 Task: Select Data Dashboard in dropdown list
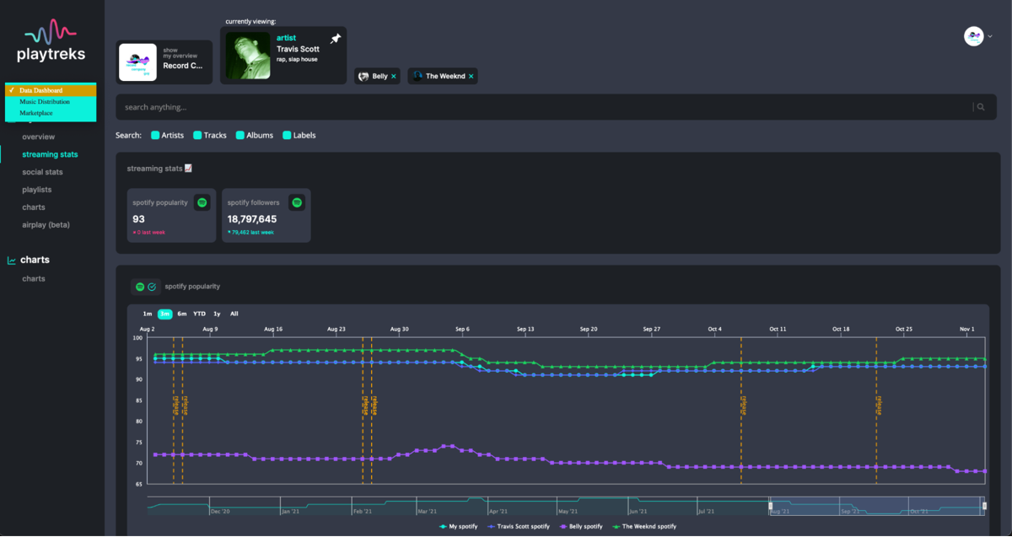click(51, 90)
